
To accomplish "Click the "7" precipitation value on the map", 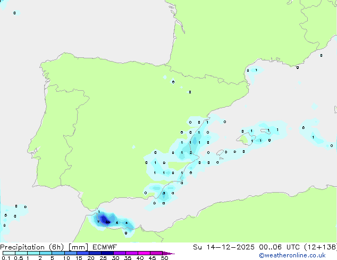I will coord(98,222).
